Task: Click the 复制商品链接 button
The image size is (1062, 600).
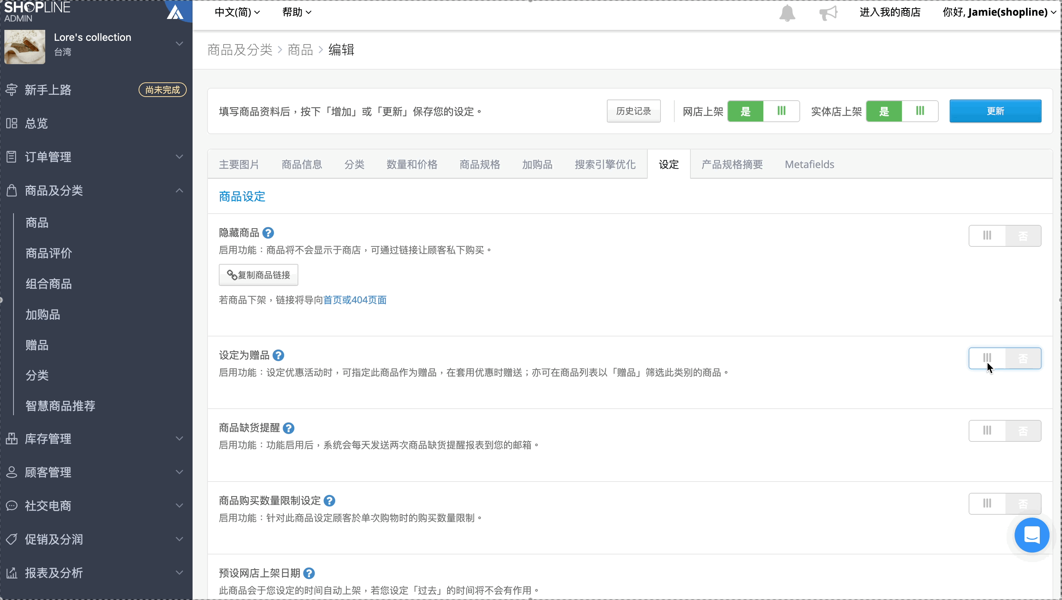Action: tap(259, 275)
